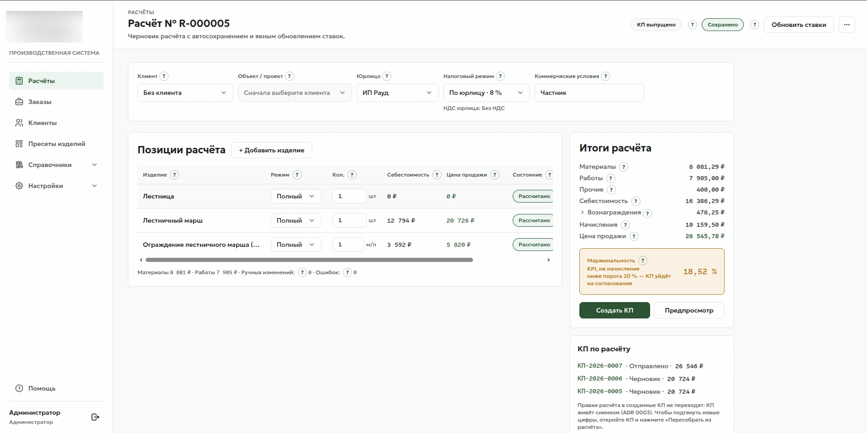Click the Создать КП button
This screenshot has height=433, width=867.
click(615, 310)
